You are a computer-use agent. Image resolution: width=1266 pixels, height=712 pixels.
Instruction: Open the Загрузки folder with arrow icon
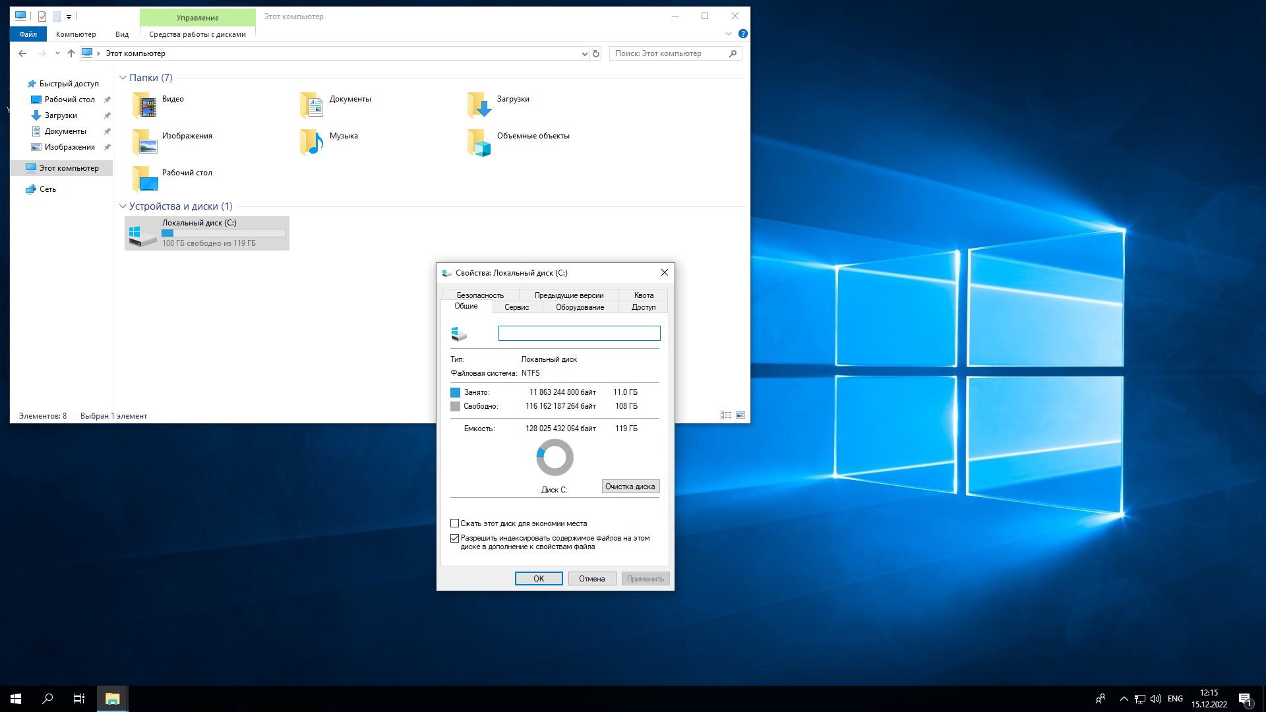(479, 105)
